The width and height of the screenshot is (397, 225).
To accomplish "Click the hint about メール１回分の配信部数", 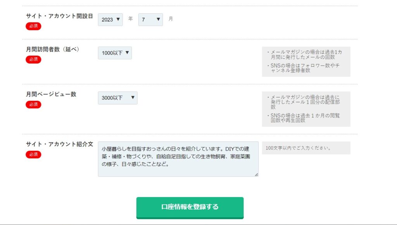I will [304, 102].
